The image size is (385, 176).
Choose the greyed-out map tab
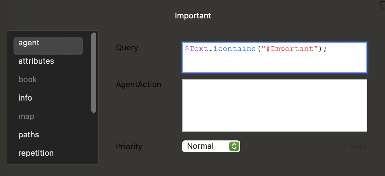click(26, 117)
